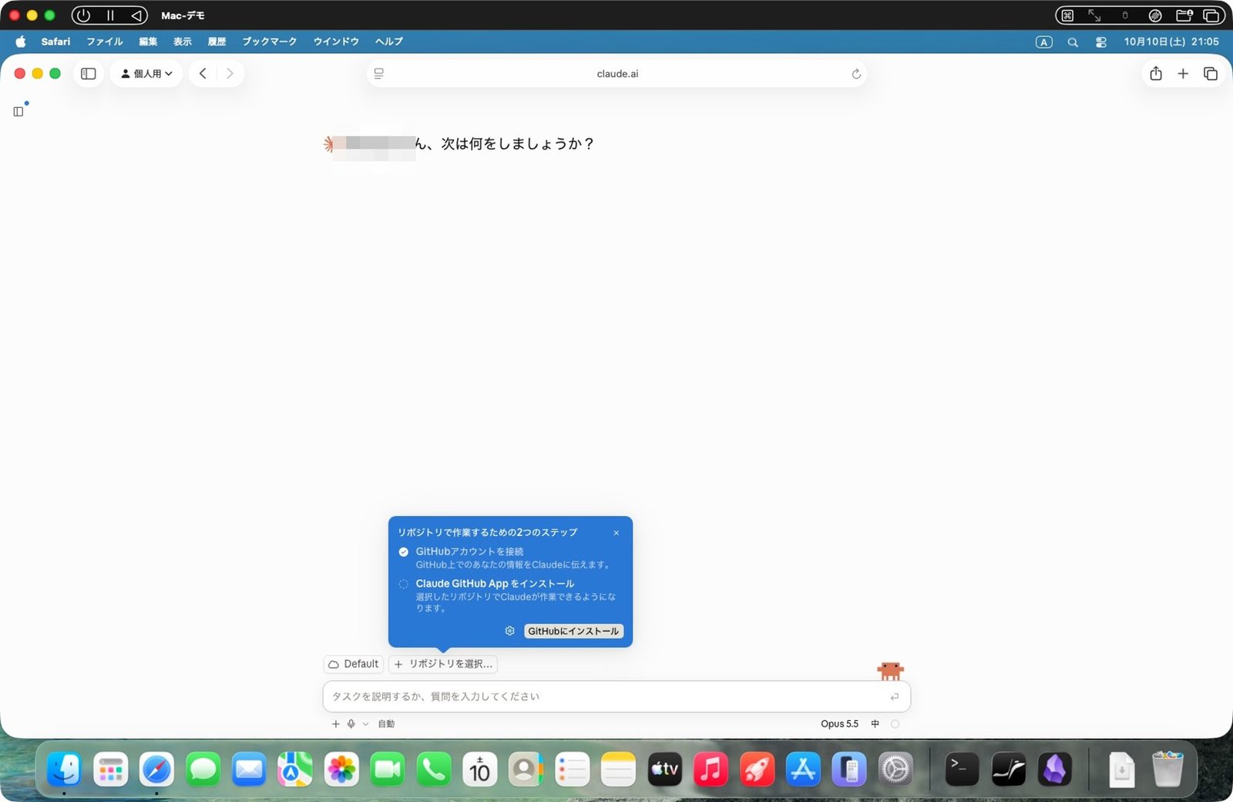Go back with Safari back arrow

point(203,73)
